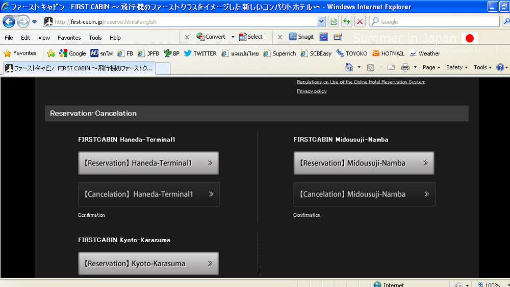Screen dimensions: 510x287
Task: Click Reservation Midousuji-Namba button
Action: pyautogui.click(x=364, y=163)
